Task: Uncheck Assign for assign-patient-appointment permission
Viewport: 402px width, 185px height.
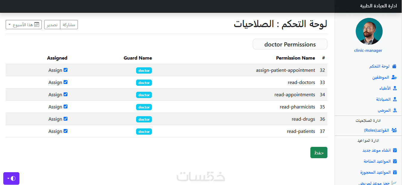Action: point(66,70)
